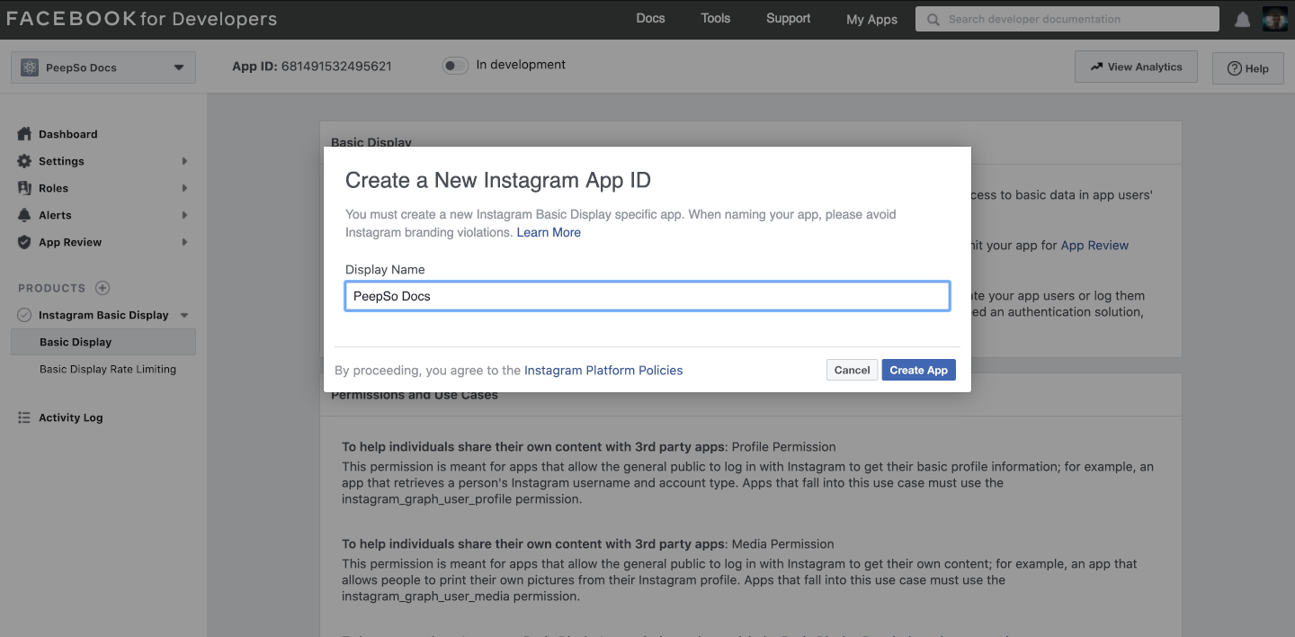
Task: Click the notifications bell icon
Action: tap(1242, 19)
